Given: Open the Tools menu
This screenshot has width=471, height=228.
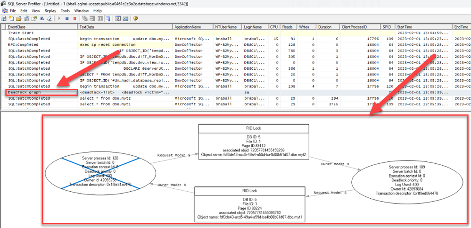Looking at the screenshot, I should 65,10.
